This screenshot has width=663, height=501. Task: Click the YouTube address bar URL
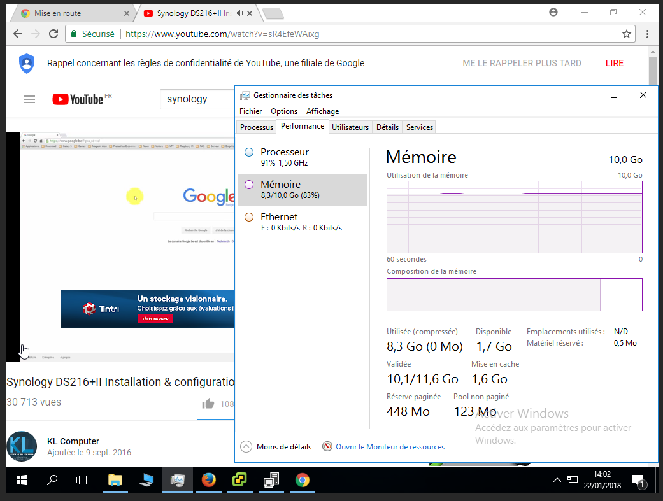click(222, 34)
